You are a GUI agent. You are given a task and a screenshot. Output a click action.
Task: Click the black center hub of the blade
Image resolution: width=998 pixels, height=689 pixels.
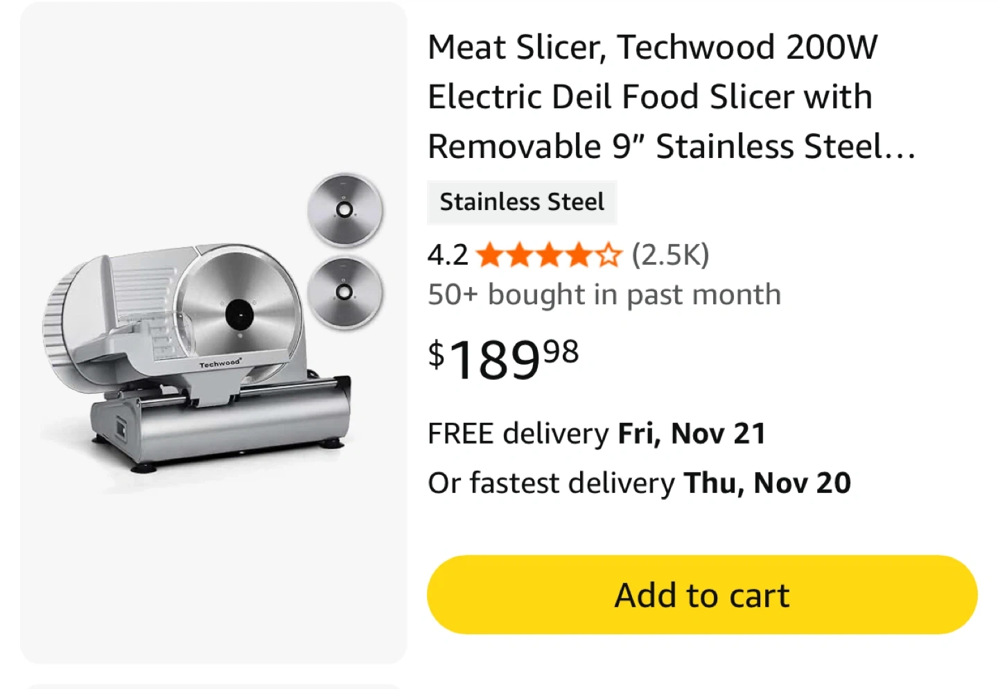[239, 315]
